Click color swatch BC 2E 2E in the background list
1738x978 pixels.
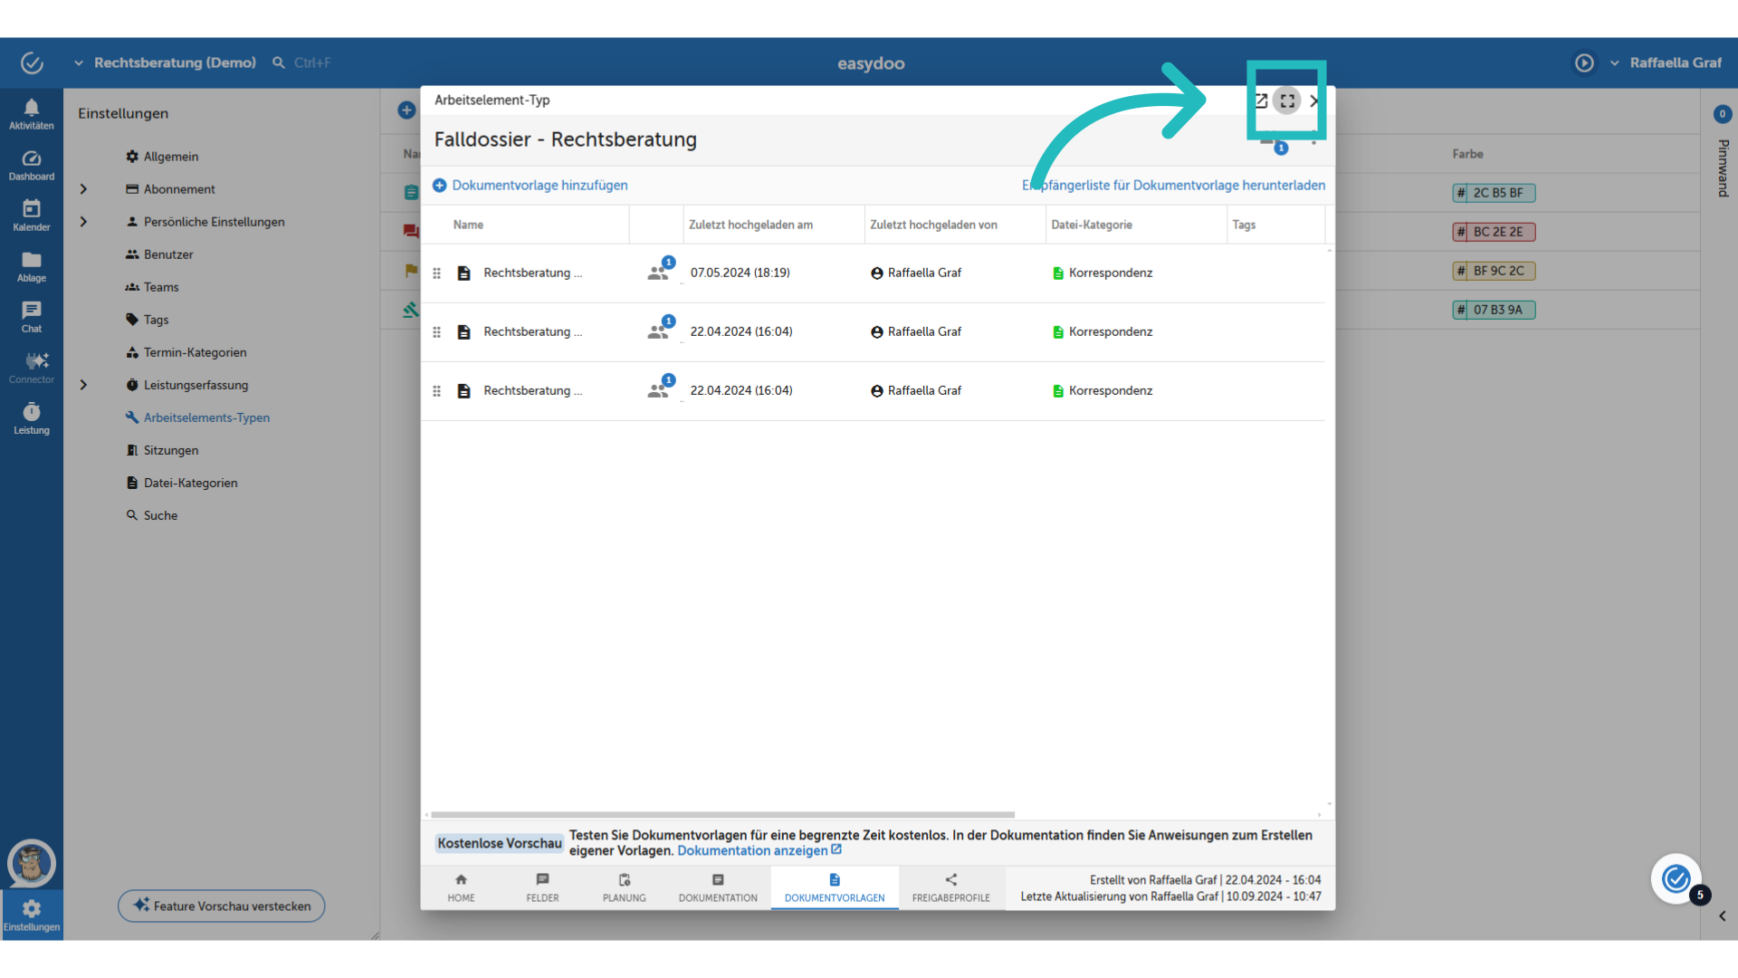click(1494, 232)
